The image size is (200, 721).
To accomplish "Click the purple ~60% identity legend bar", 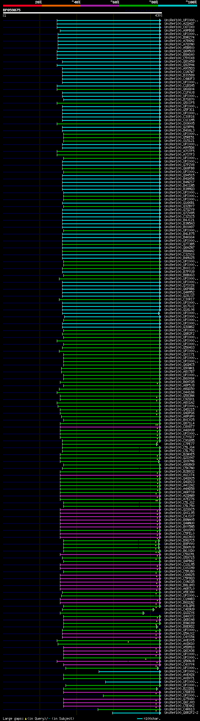I will point(100,6).
